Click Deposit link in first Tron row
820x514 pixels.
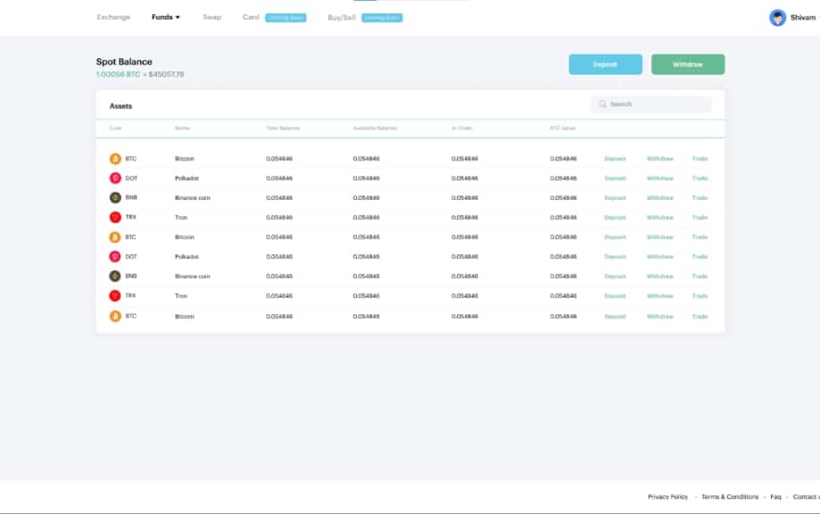point(615,218)
